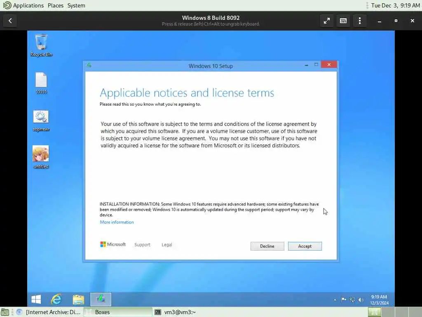Open the volume speaker tray icon

361,300
